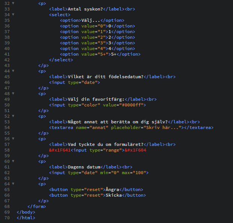Image resolution: width=233 pixels, height=223 pixels.
Task: Collapse the fold arrow on line 32
Action: (13, 3)
